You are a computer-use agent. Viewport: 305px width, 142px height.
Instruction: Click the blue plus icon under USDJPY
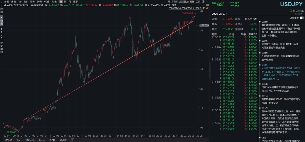click(x=302, y=14)
